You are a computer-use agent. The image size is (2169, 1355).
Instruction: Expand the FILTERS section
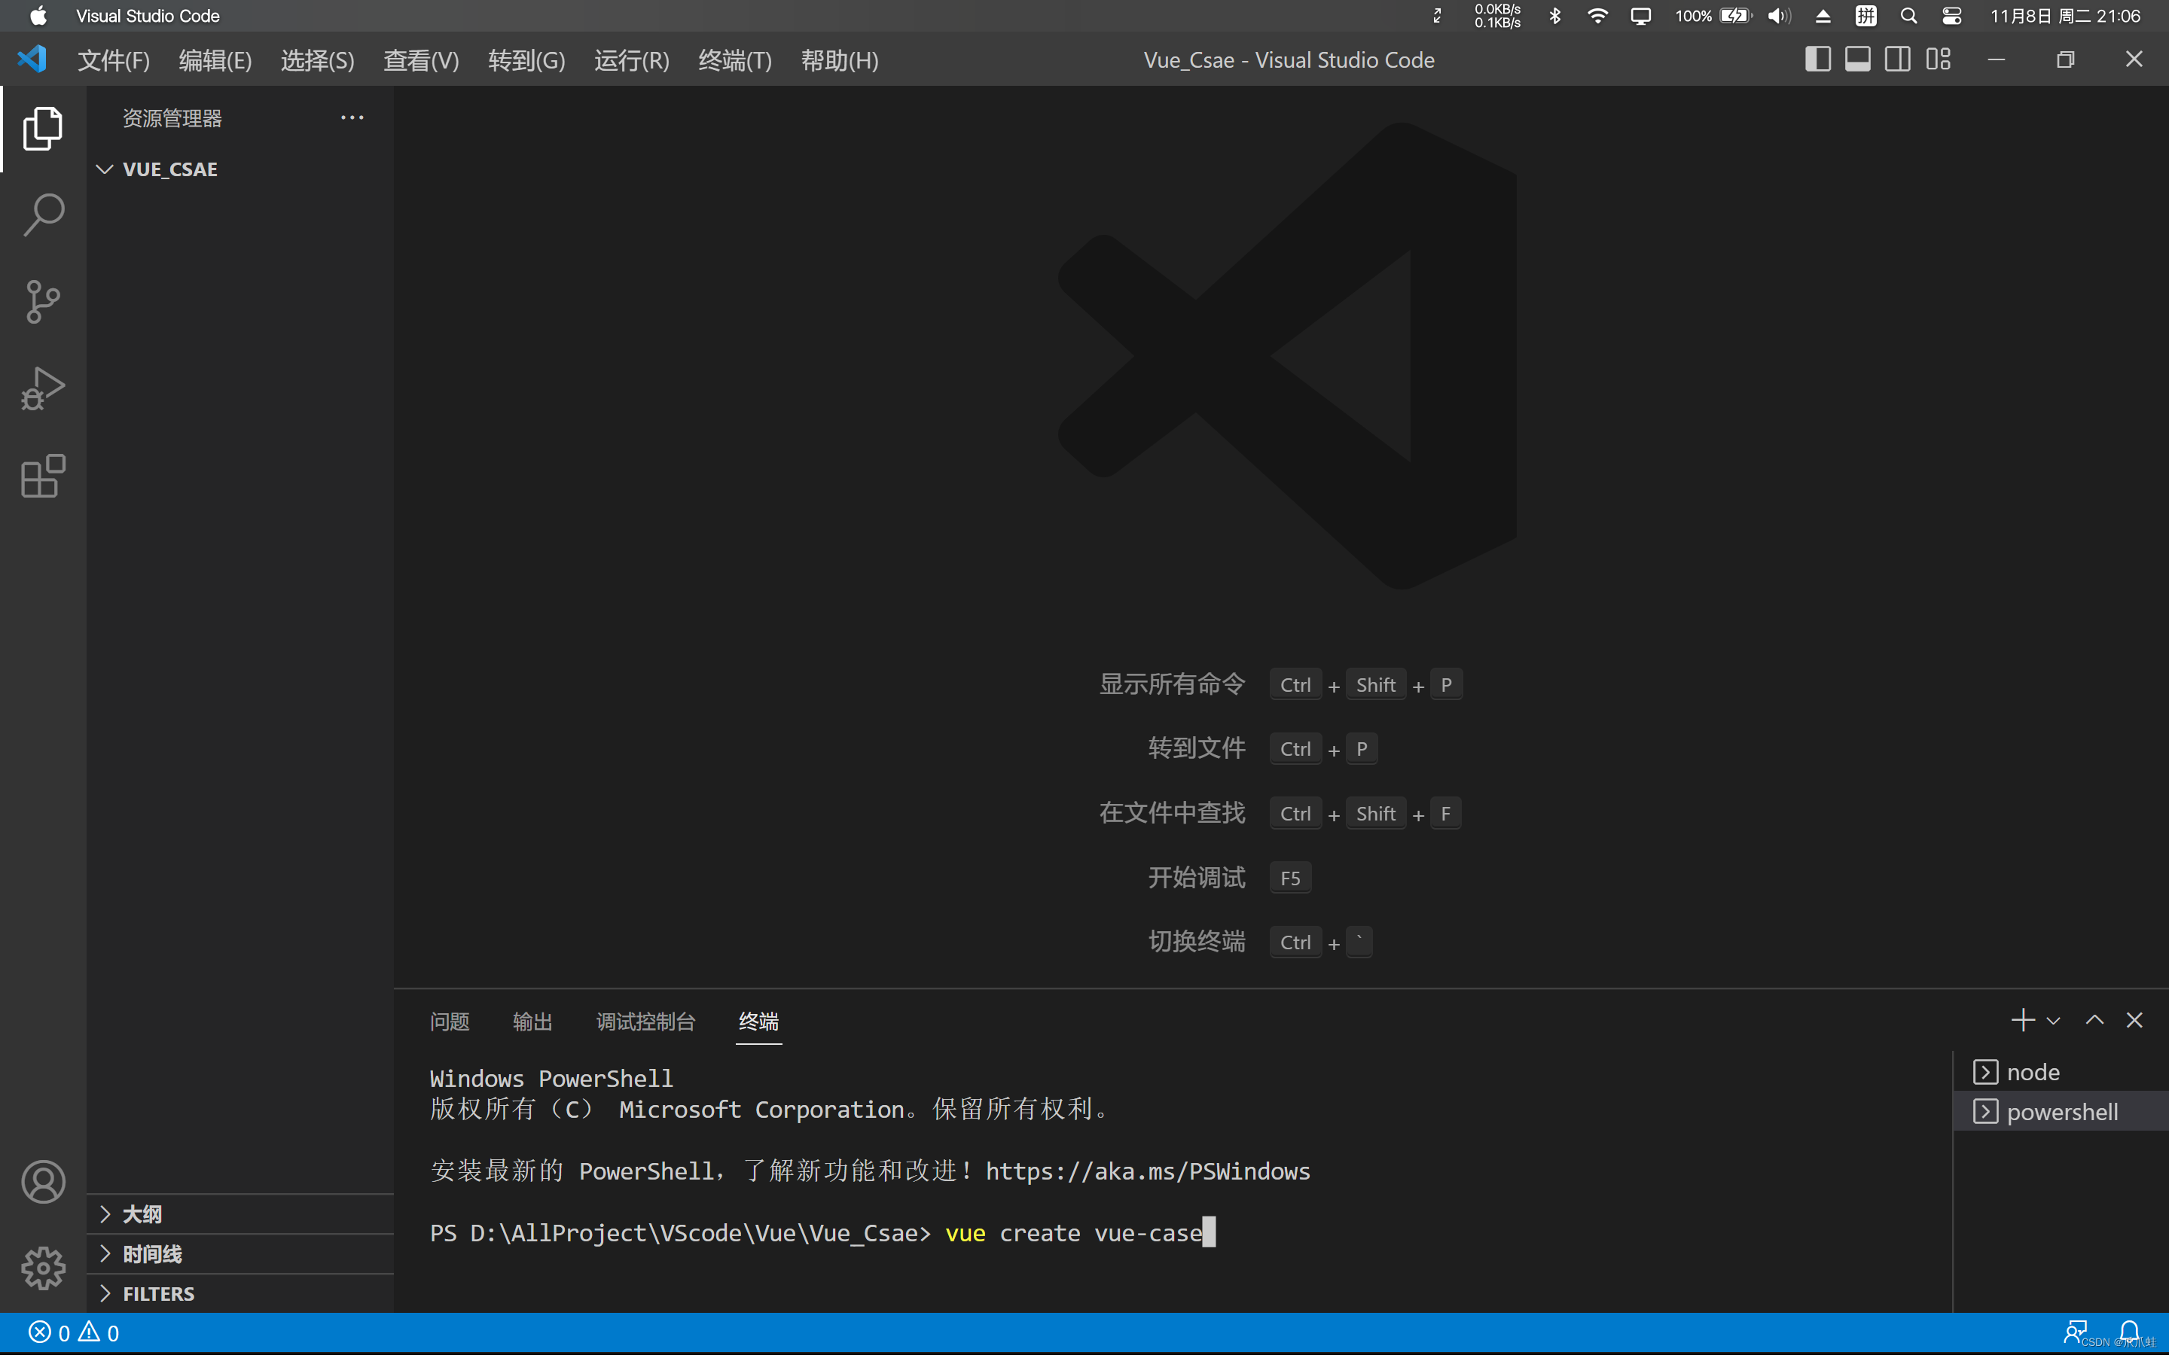(242, 1293)
